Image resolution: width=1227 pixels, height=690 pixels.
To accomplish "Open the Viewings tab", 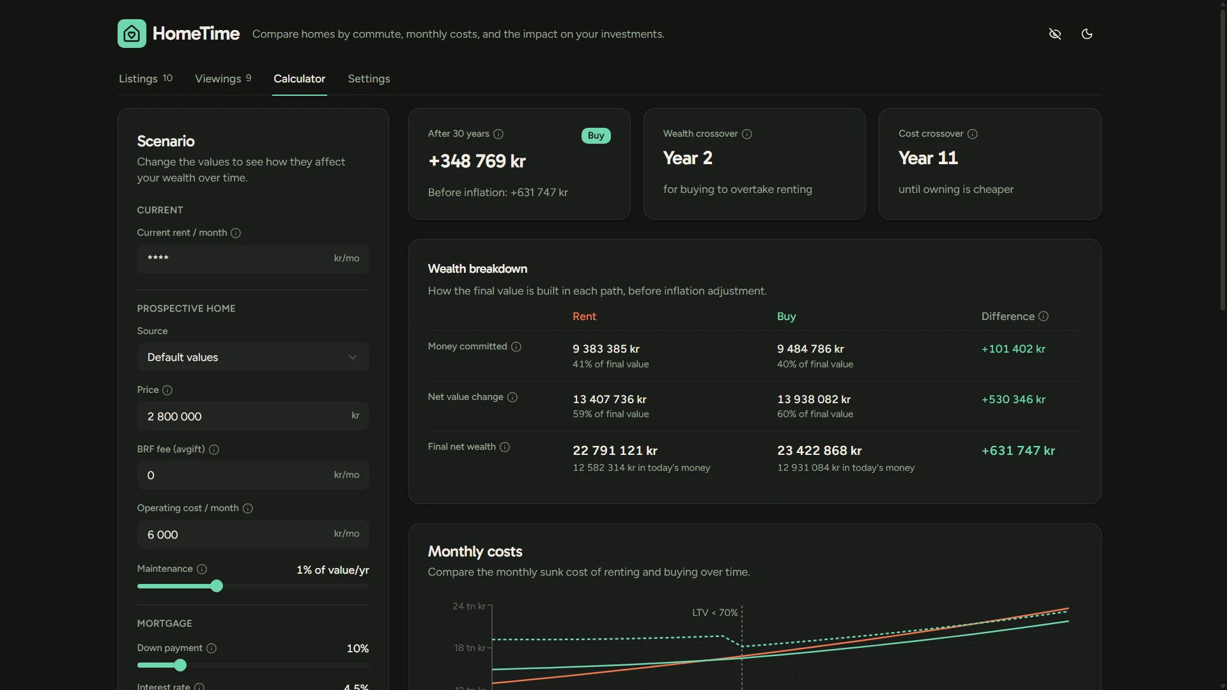I will (223, 79).
